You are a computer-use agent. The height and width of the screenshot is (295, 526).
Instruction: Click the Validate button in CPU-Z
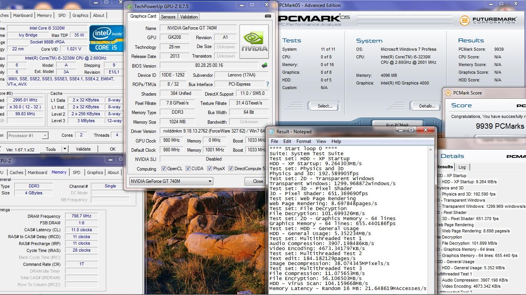pyautogui.click(x=83, y=149)
